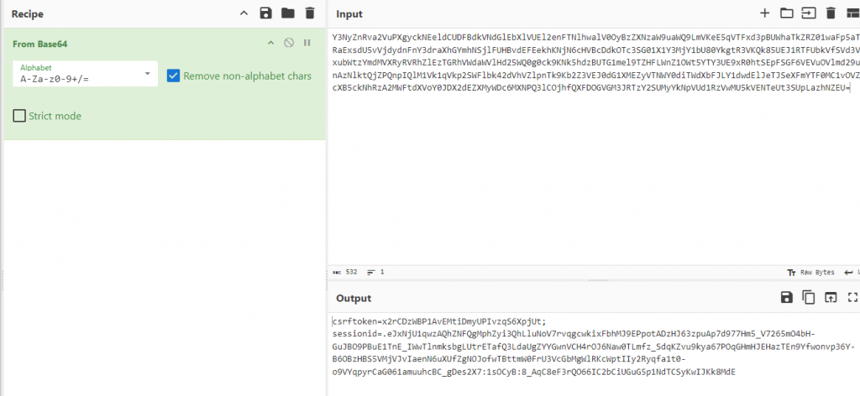Maximise the output pane
Viewport: 860px width, 396px height.
click(x=852, y=297)
